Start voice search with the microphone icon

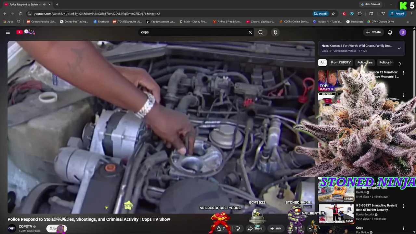tap(275, 32)
